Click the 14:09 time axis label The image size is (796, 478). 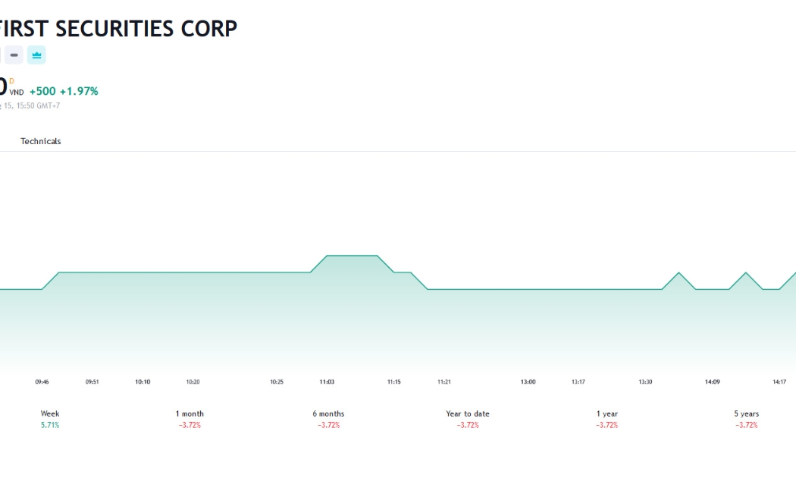[713, 382]
